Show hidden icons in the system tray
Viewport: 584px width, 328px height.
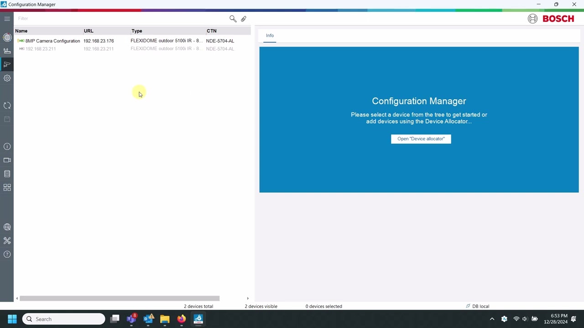[492, 319]
